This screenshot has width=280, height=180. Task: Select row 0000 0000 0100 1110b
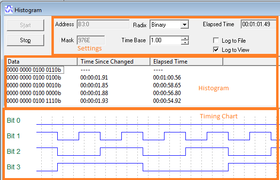(34, 101)
